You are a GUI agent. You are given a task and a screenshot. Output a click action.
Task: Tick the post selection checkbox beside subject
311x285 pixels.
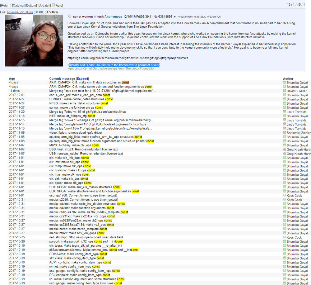[70, 16]
